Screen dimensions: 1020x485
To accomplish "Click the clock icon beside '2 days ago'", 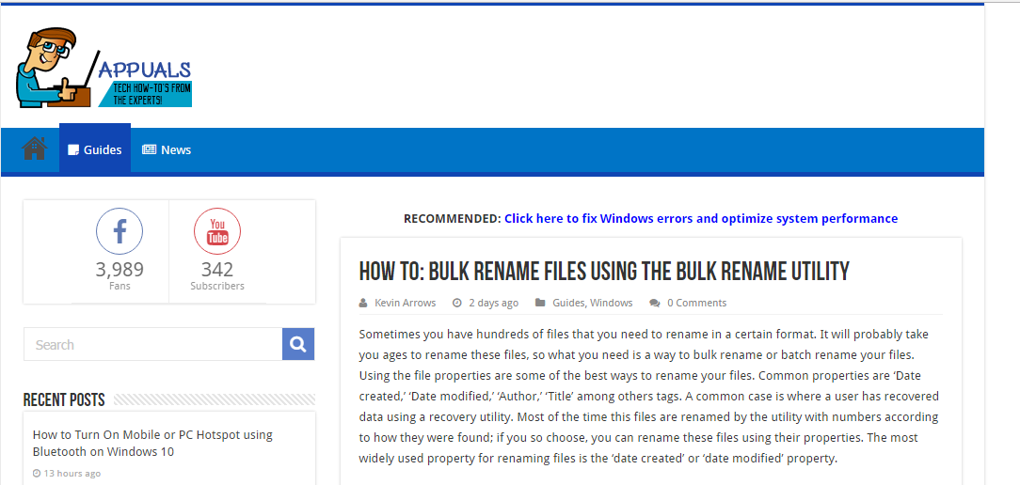I will click(457, 304).
